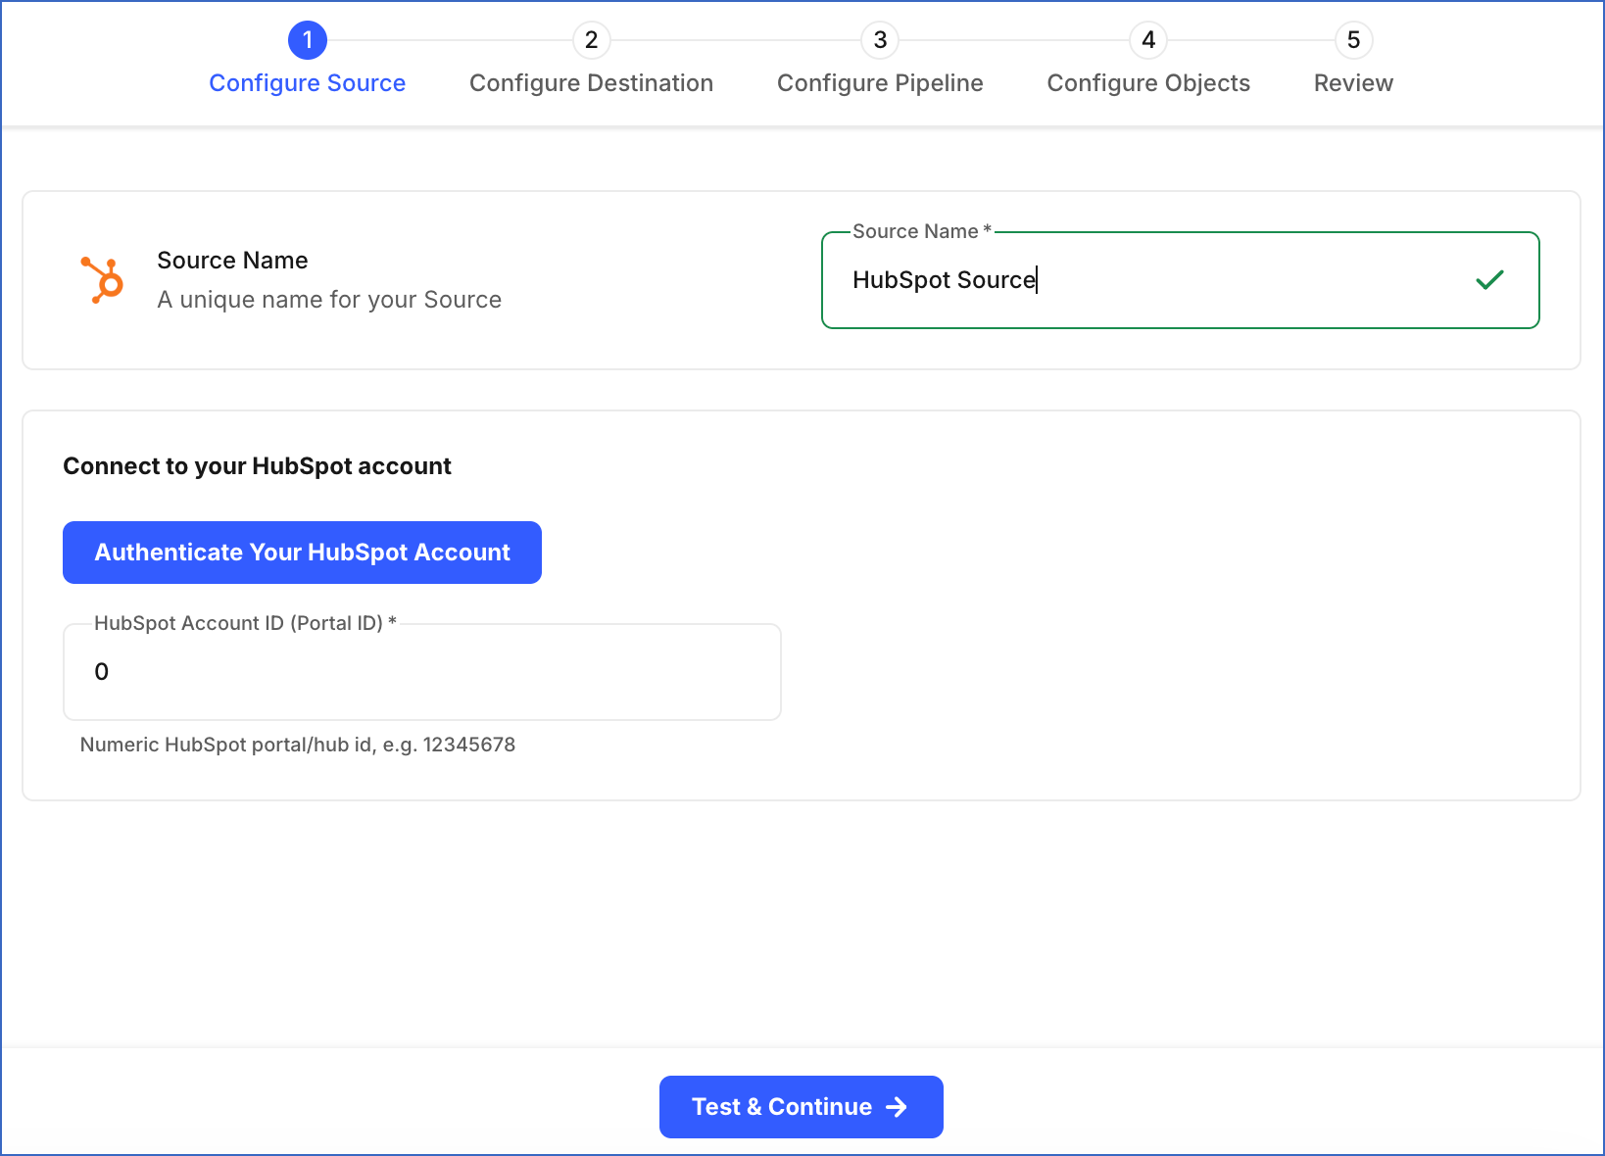1605x1156 pixels.
Task: Go to the Review step label
Action: [x=1353, y=83]
